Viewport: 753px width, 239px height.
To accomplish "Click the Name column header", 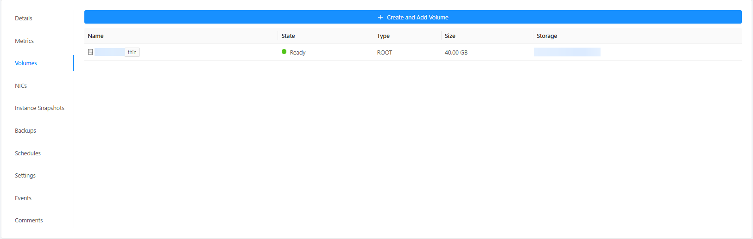I will click(x=95, y=36).
